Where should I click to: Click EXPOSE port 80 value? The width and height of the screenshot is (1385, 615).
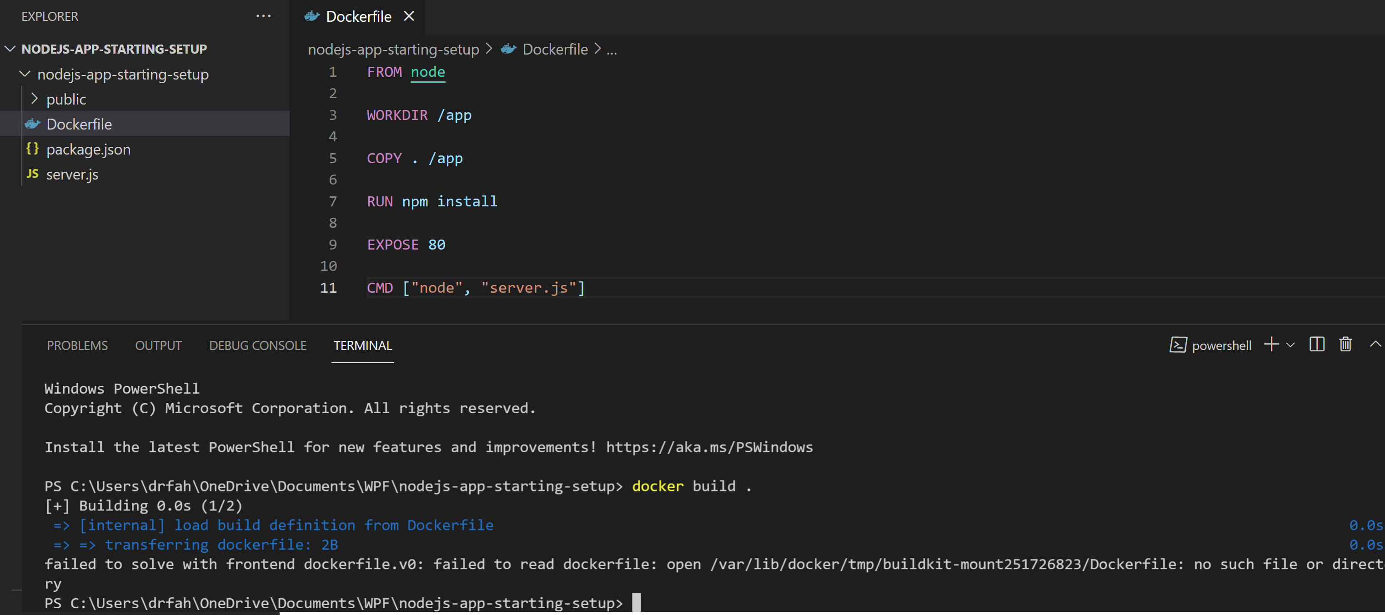(437, 245)
